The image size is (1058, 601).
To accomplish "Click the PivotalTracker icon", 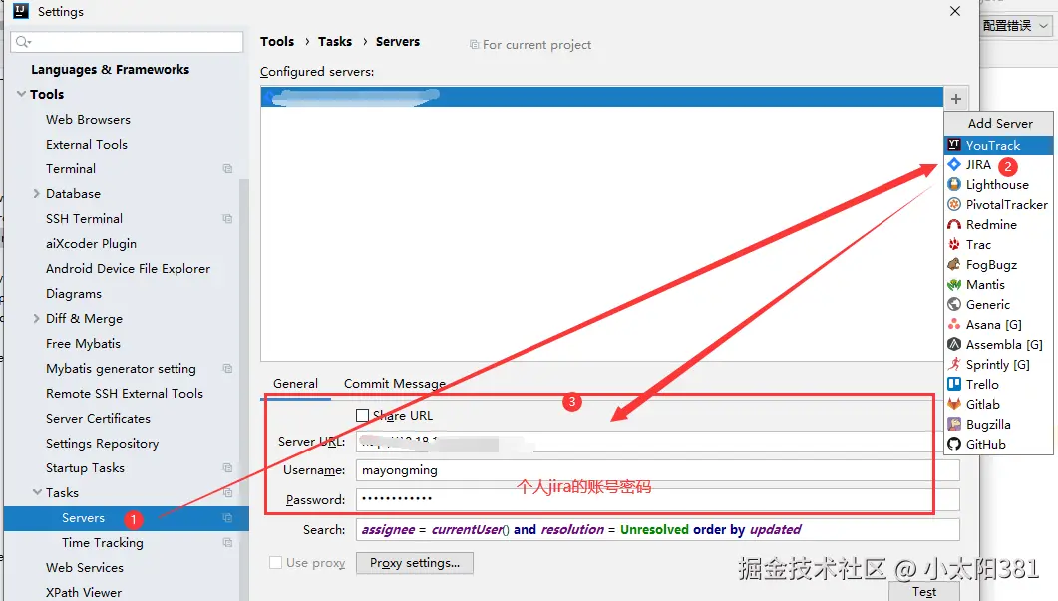I will 954,204.
